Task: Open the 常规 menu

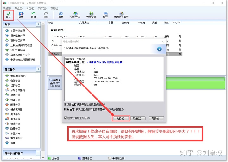Action: coord(7,8)
